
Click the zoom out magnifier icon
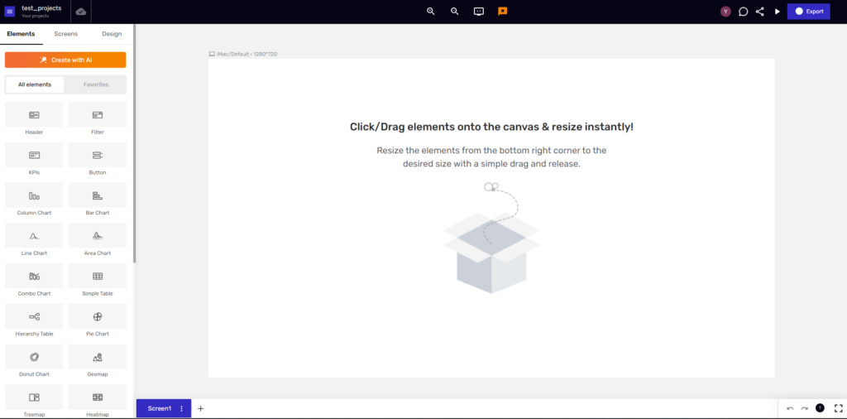tap(454, 12)
